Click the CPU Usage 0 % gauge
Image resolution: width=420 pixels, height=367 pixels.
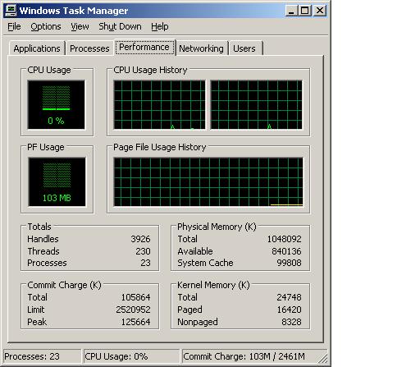click(56, 104)
